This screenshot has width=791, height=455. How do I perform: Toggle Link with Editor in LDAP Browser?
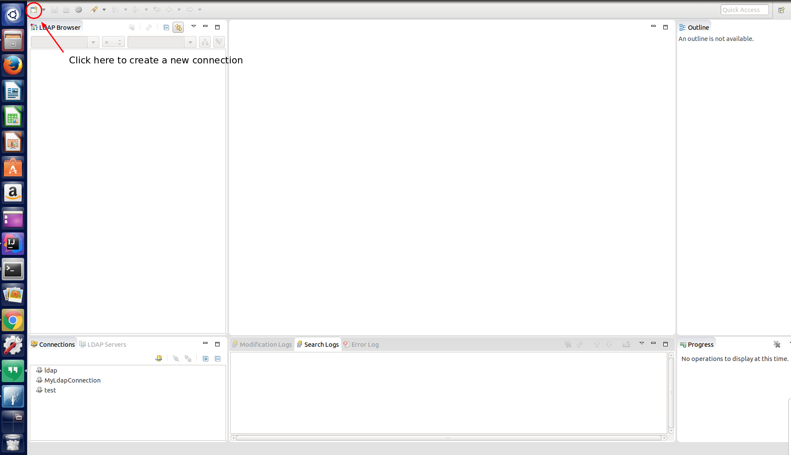178,27
